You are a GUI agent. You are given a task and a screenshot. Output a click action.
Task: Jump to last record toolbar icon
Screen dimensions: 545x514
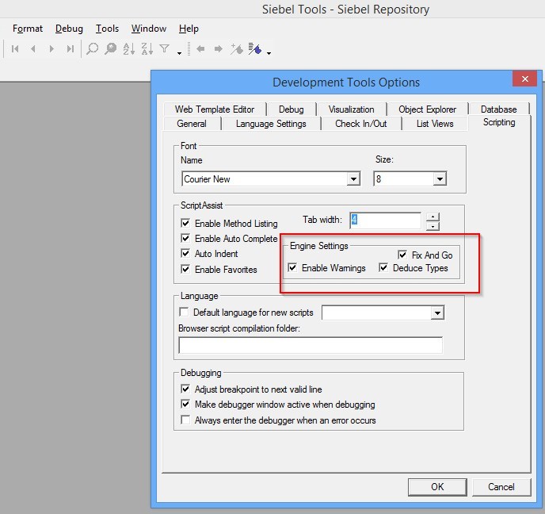71,49
